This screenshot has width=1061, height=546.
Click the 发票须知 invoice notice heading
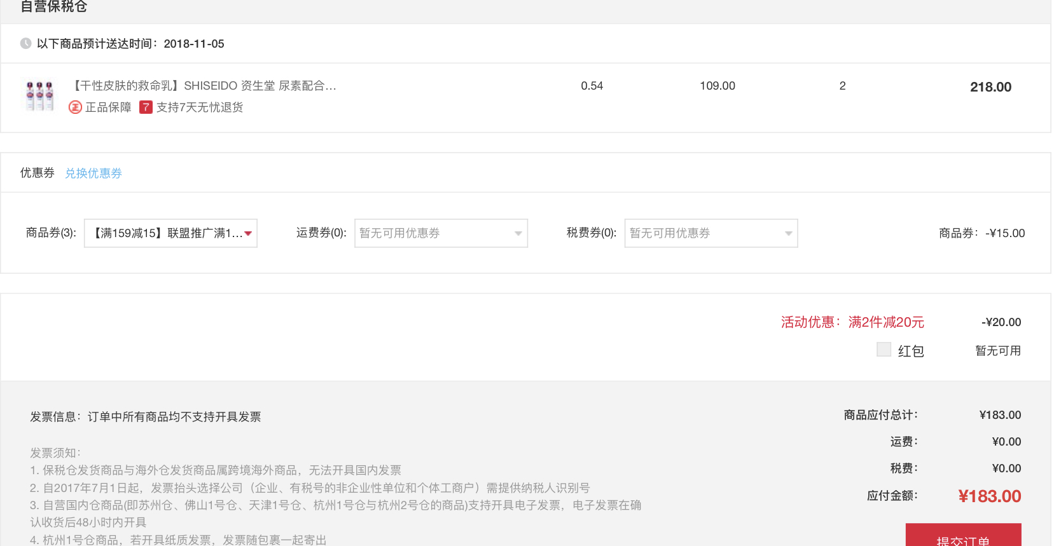[x=55, y=453]
